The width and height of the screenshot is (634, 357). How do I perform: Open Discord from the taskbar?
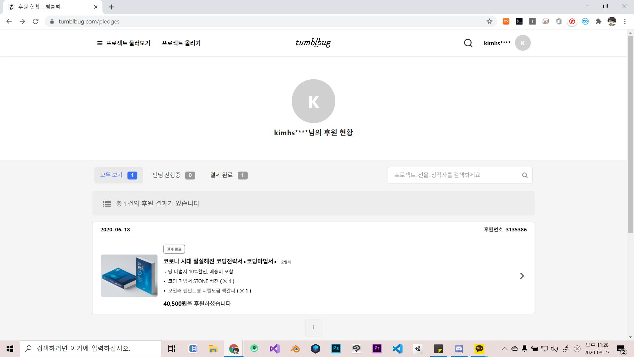tap(459, 349)
